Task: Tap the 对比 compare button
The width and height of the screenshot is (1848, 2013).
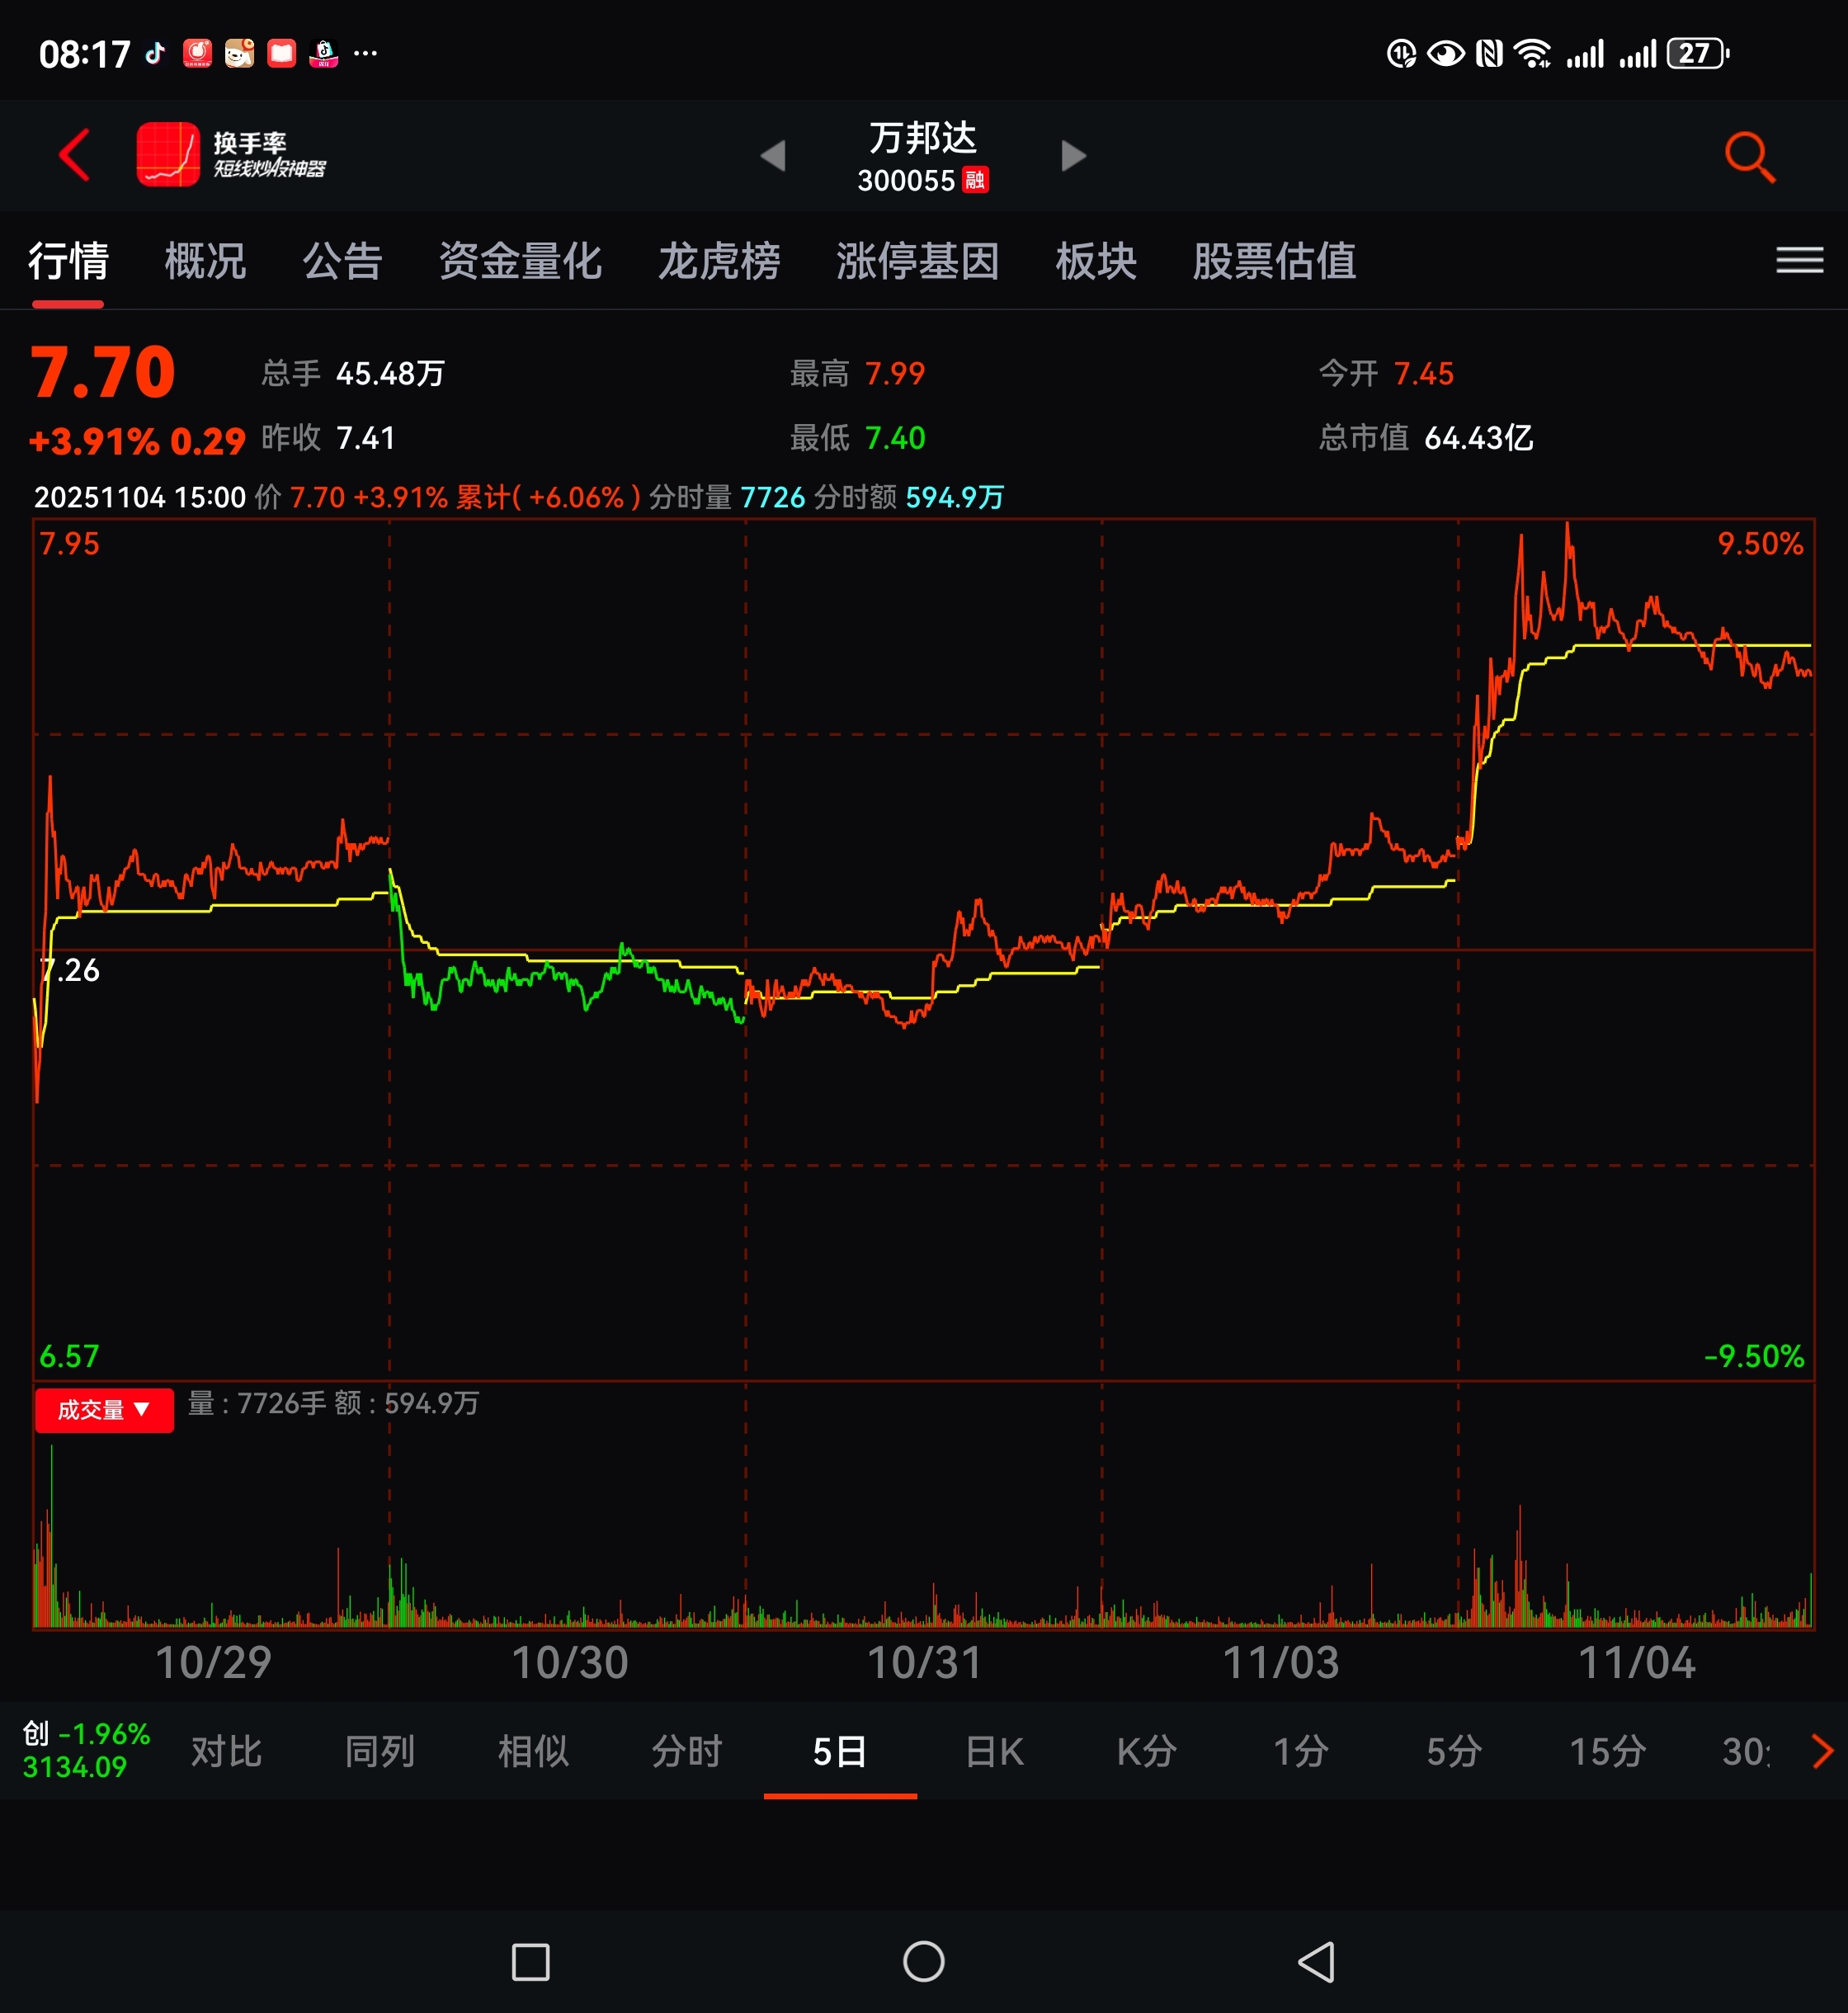Action: (226, 1751)
